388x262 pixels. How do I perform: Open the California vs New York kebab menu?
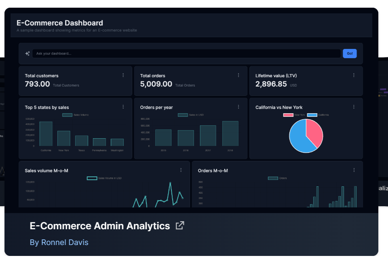(x=354, y=107)
